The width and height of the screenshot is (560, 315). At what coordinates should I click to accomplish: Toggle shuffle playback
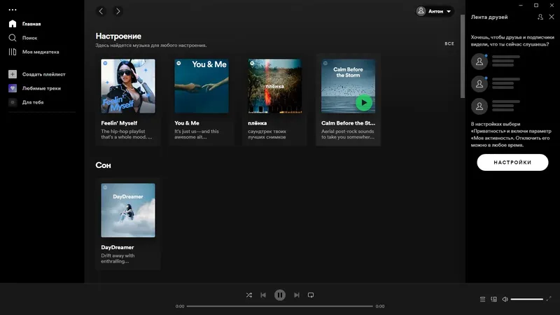point(249,295)
